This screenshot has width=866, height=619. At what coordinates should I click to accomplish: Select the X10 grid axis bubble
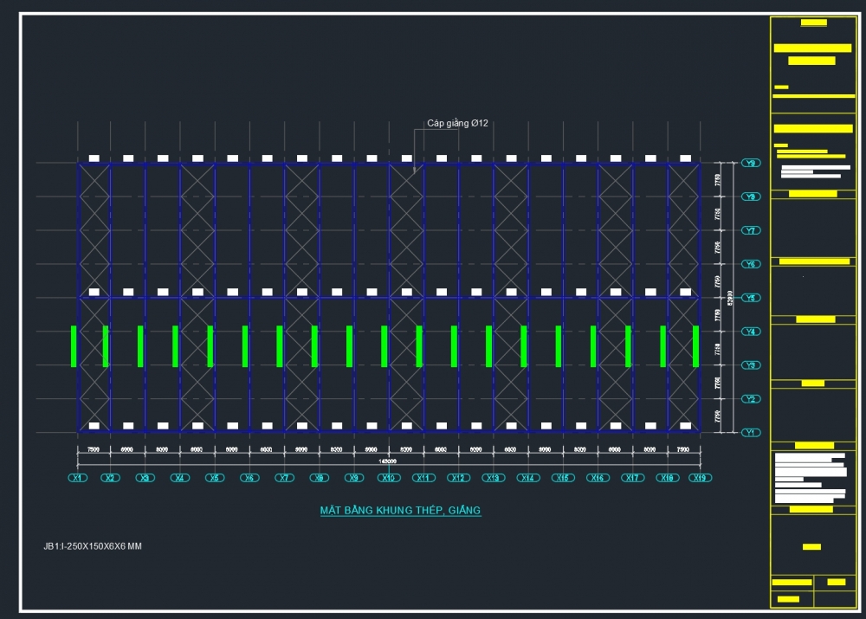(x=389, y=478)
